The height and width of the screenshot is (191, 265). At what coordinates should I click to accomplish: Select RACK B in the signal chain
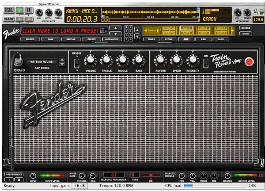click(x=221, y=33)
